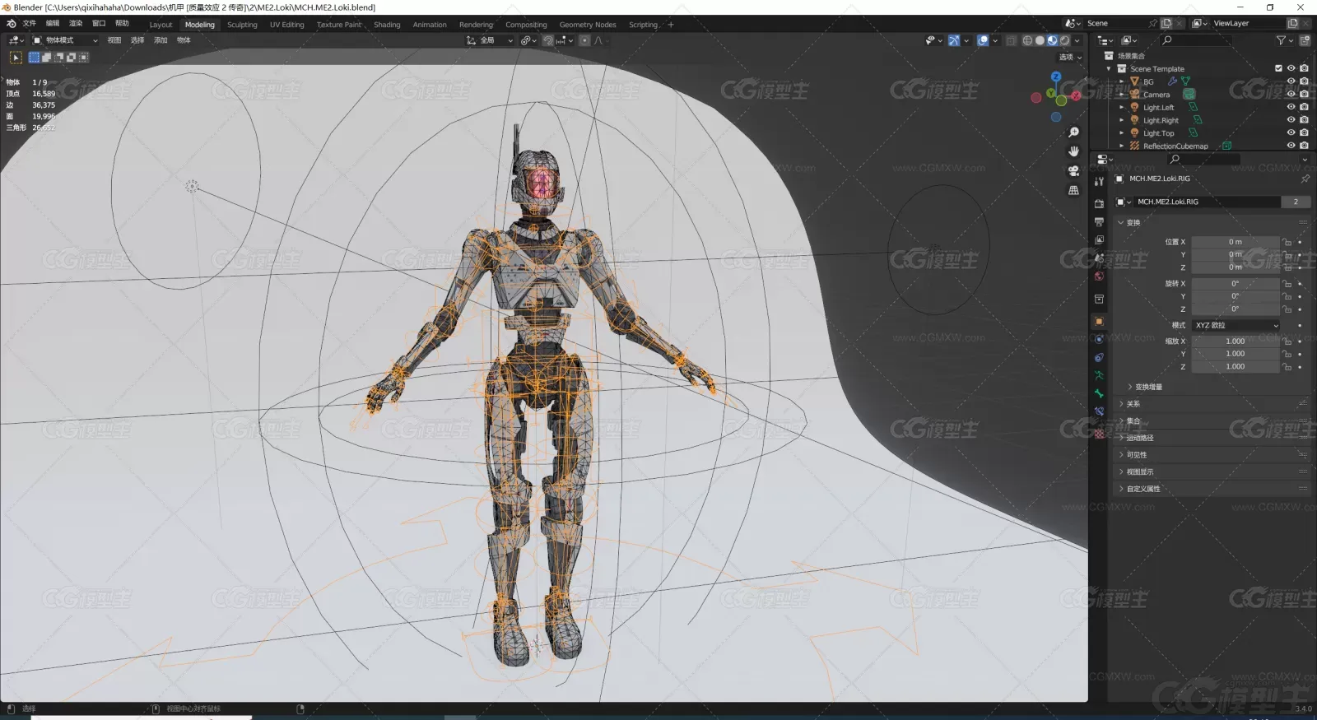The image size is (1317, 720).
Task: Collapse Scene Template collection triangle
Action: pos(1109,69)
